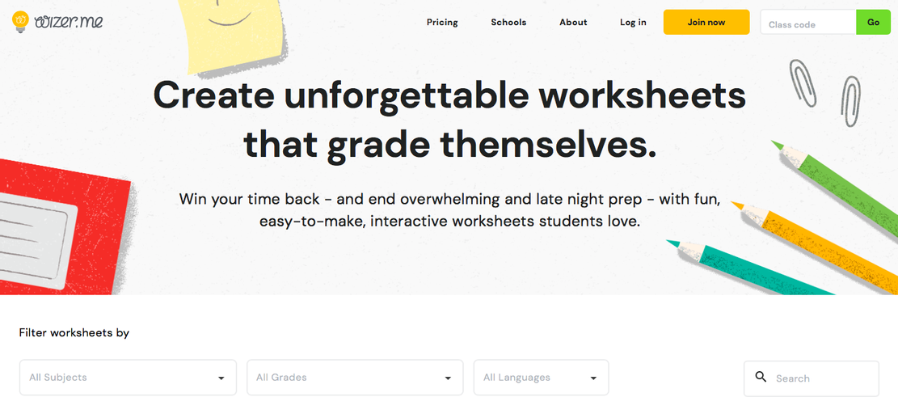Click the magnifying glass search icon
The width and height of the screenshot is (898, 414).
761,377
